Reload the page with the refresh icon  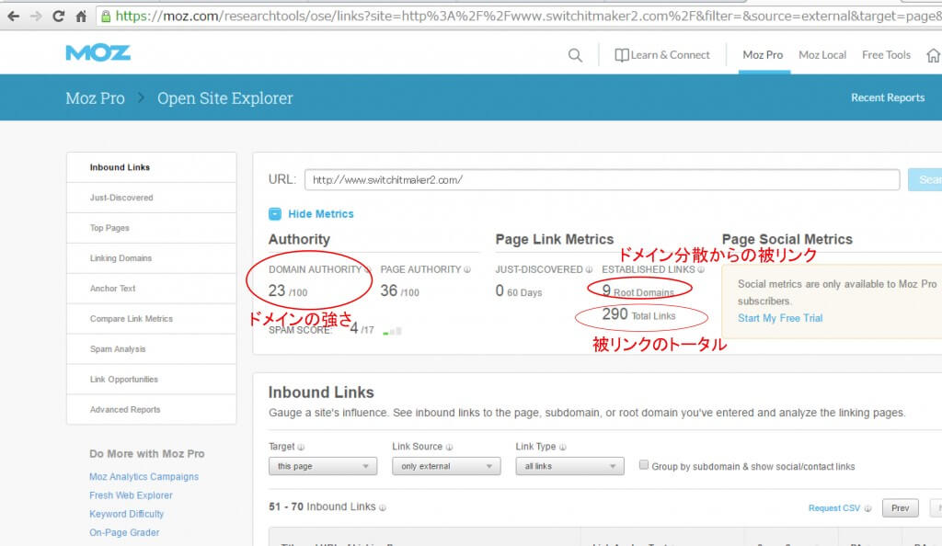click(58, 17)
